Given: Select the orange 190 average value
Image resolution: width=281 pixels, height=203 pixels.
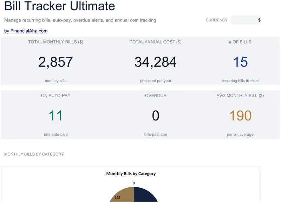Looking at the screenshot, I should [241, 116].
